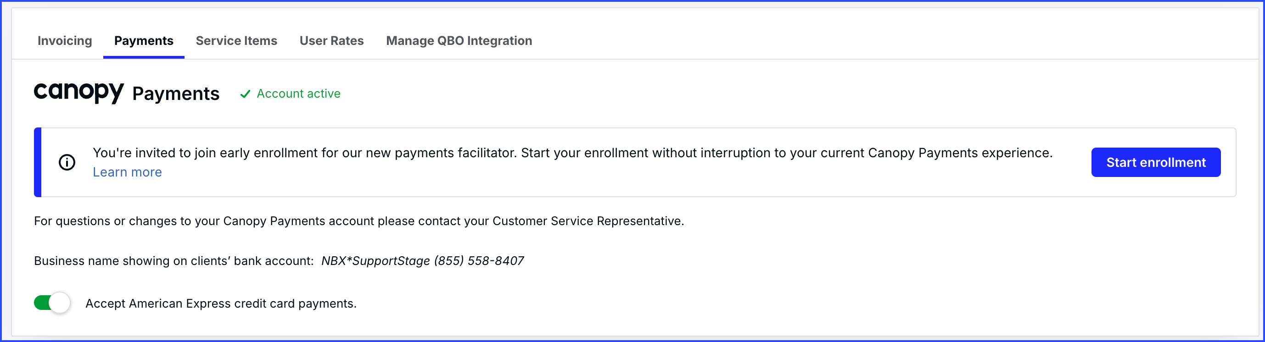Screen dimensions: 1265x342
Task: Open the Manage QBO Integration tab
Action: (459, 41)
